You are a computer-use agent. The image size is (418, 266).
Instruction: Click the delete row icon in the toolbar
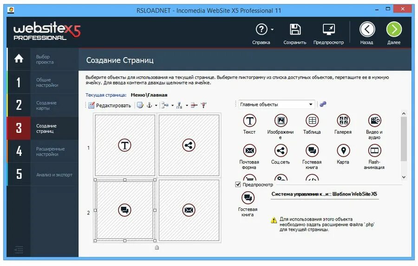click(194, 105)
